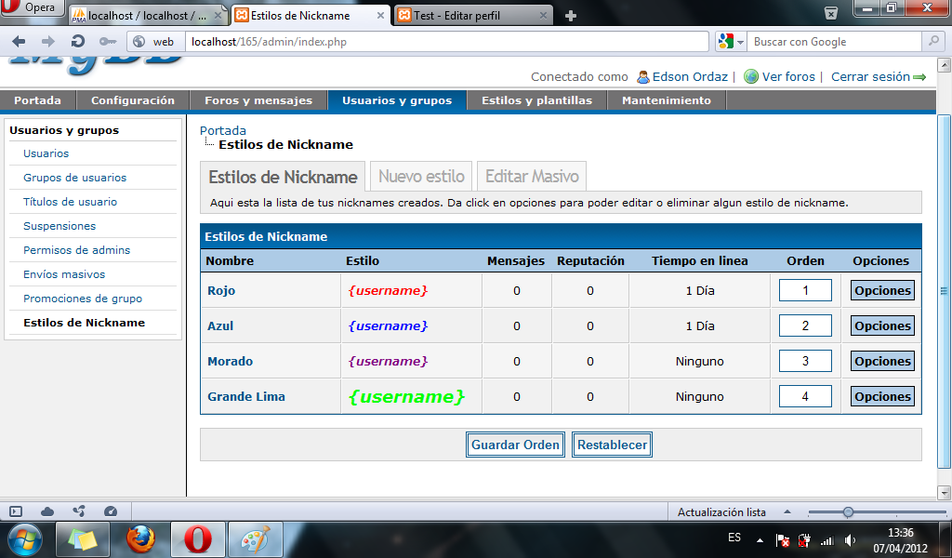Screen dimensions: 952x558
Task: Open the Estilos y plantillas menu tab
Action: click(536, 100)
